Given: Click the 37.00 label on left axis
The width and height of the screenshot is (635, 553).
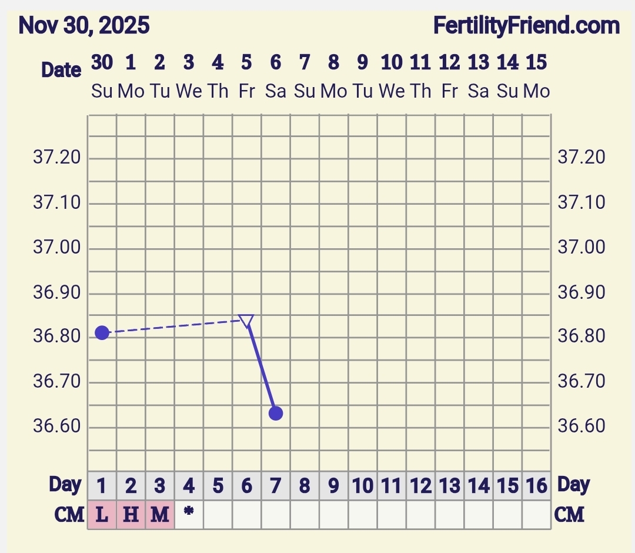Looking at the screenshot, I should click(56, 248).
